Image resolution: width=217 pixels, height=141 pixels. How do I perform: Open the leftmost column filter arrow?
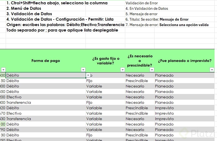pos(3,70)
